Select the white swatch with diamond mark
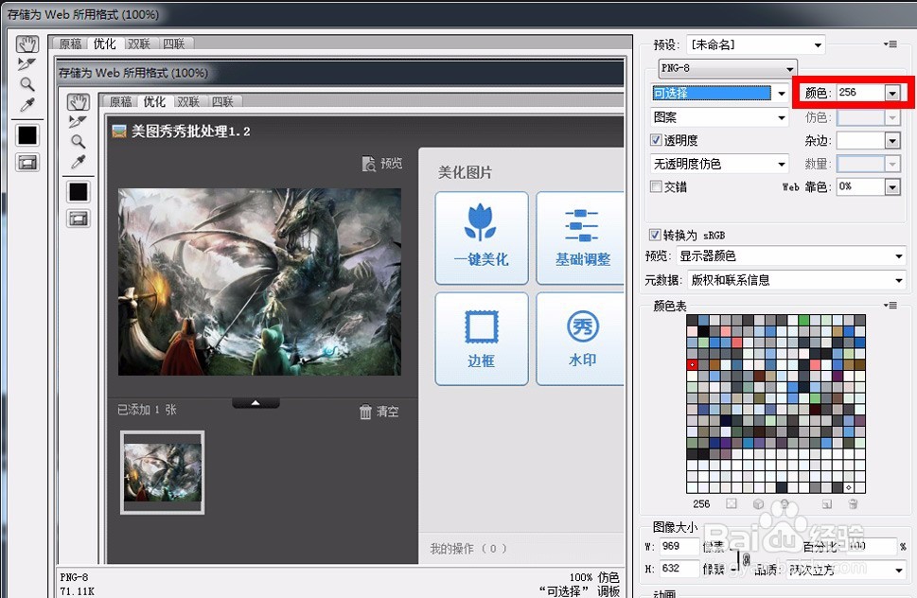Image resolution: width=917 pixels, height=598 pixels. (x=849, y=487)
